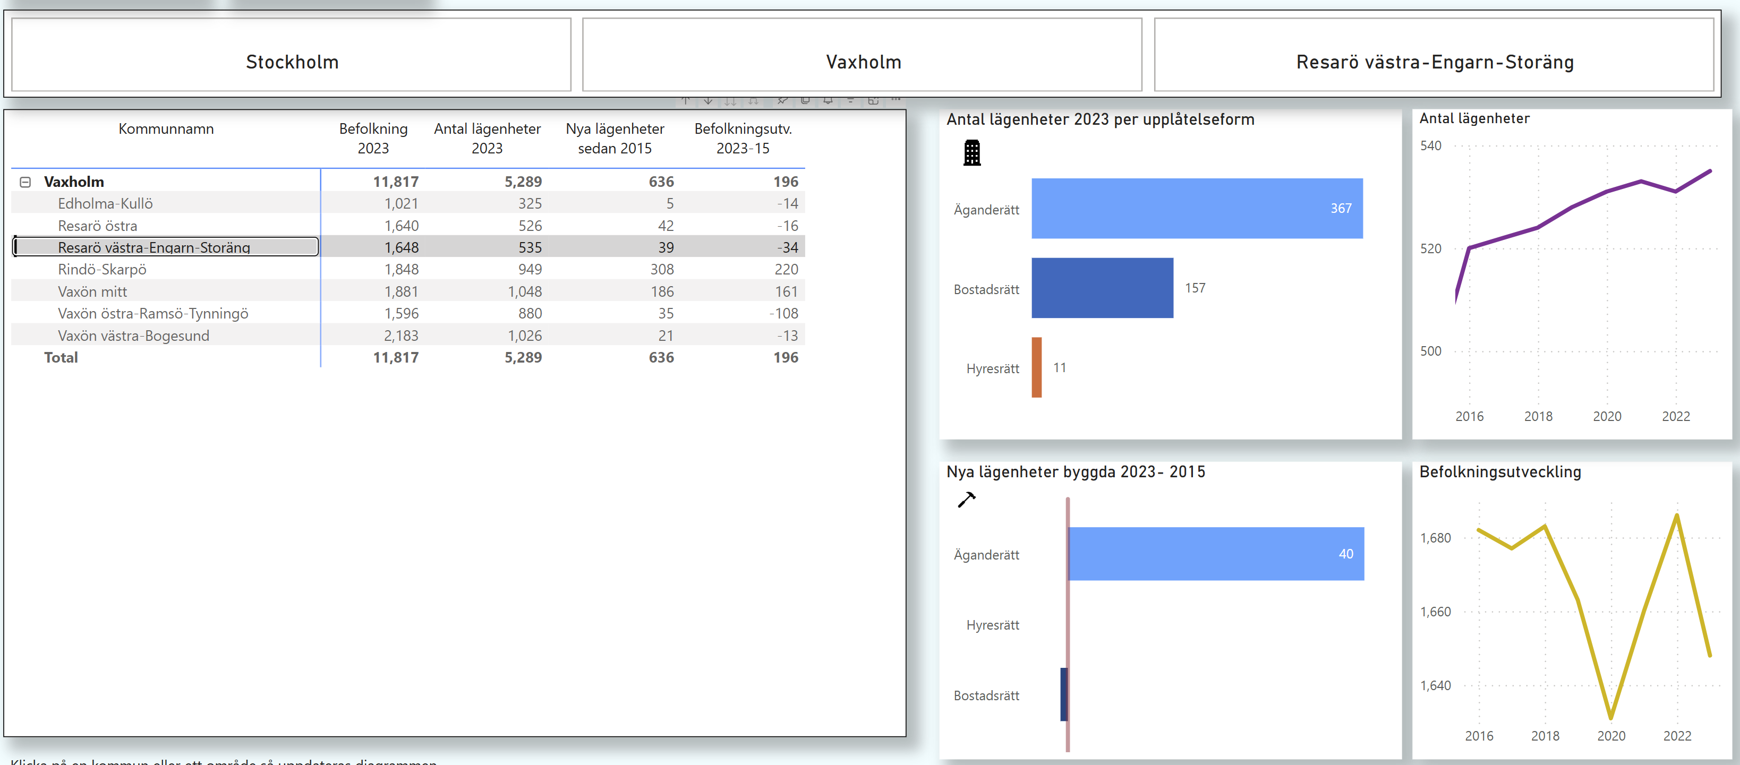Click the drill up arrow icon

pos(686,101)
